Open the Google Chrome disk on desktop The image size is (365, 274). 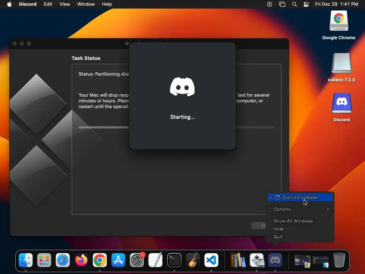point(339,25)
